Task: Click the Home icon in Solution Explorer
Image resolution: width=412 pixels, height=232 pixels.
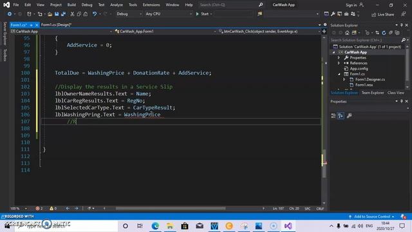Action: [347, 33]
